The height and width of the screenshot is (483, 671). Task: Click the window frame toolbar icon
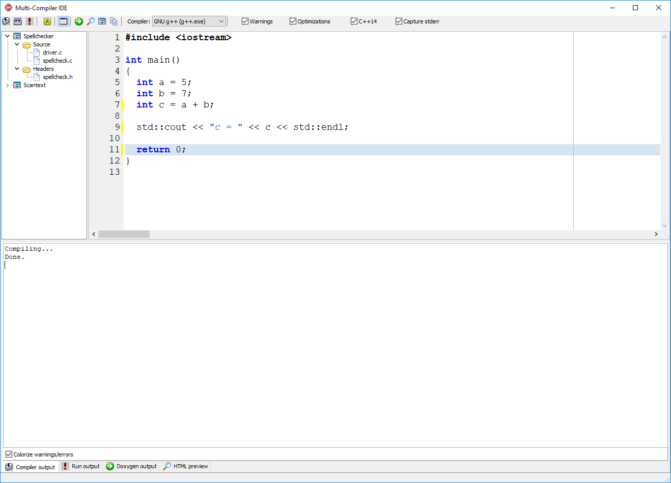tap(63, 21)
